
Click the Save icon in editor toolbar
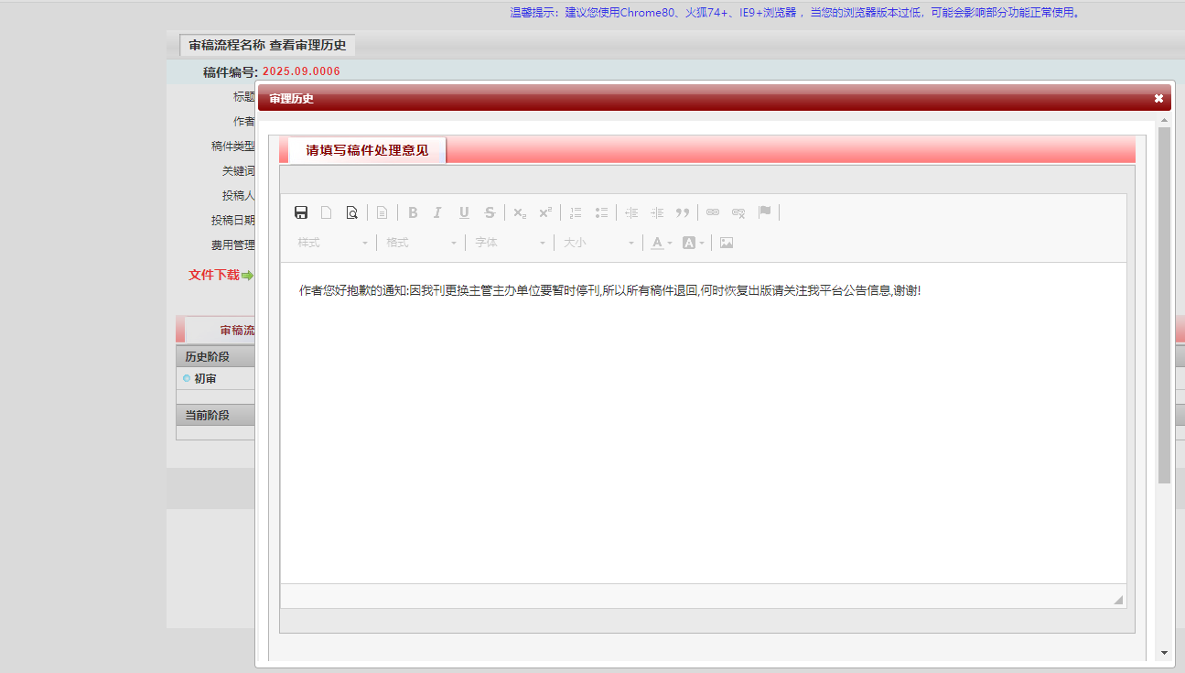tap(301, 212)
